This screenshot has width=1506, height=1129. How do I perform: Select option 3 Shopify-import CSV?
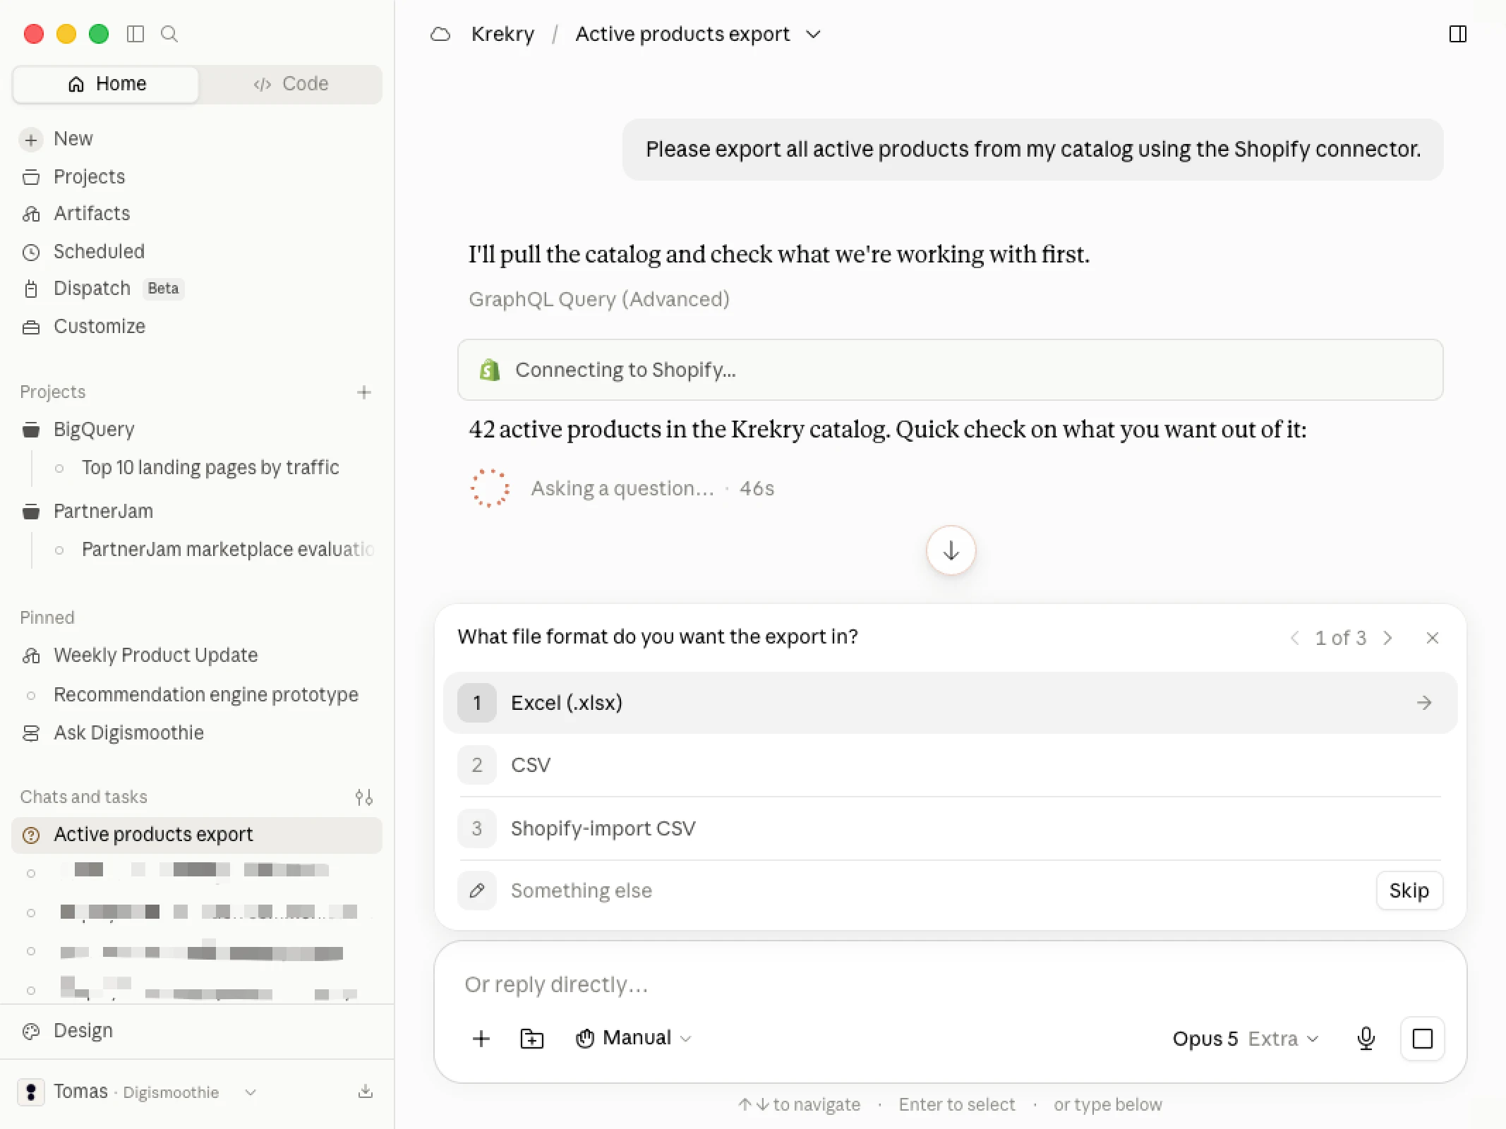point(950,828)
